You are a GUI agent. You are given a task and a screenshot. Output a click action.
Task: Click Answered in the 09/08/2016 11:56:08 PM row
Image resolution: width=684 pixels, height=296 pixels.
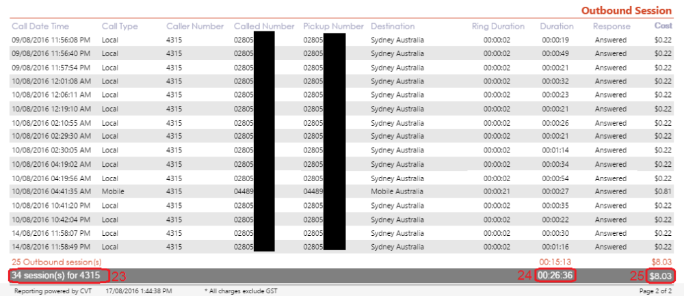click(x=611, y=40)
